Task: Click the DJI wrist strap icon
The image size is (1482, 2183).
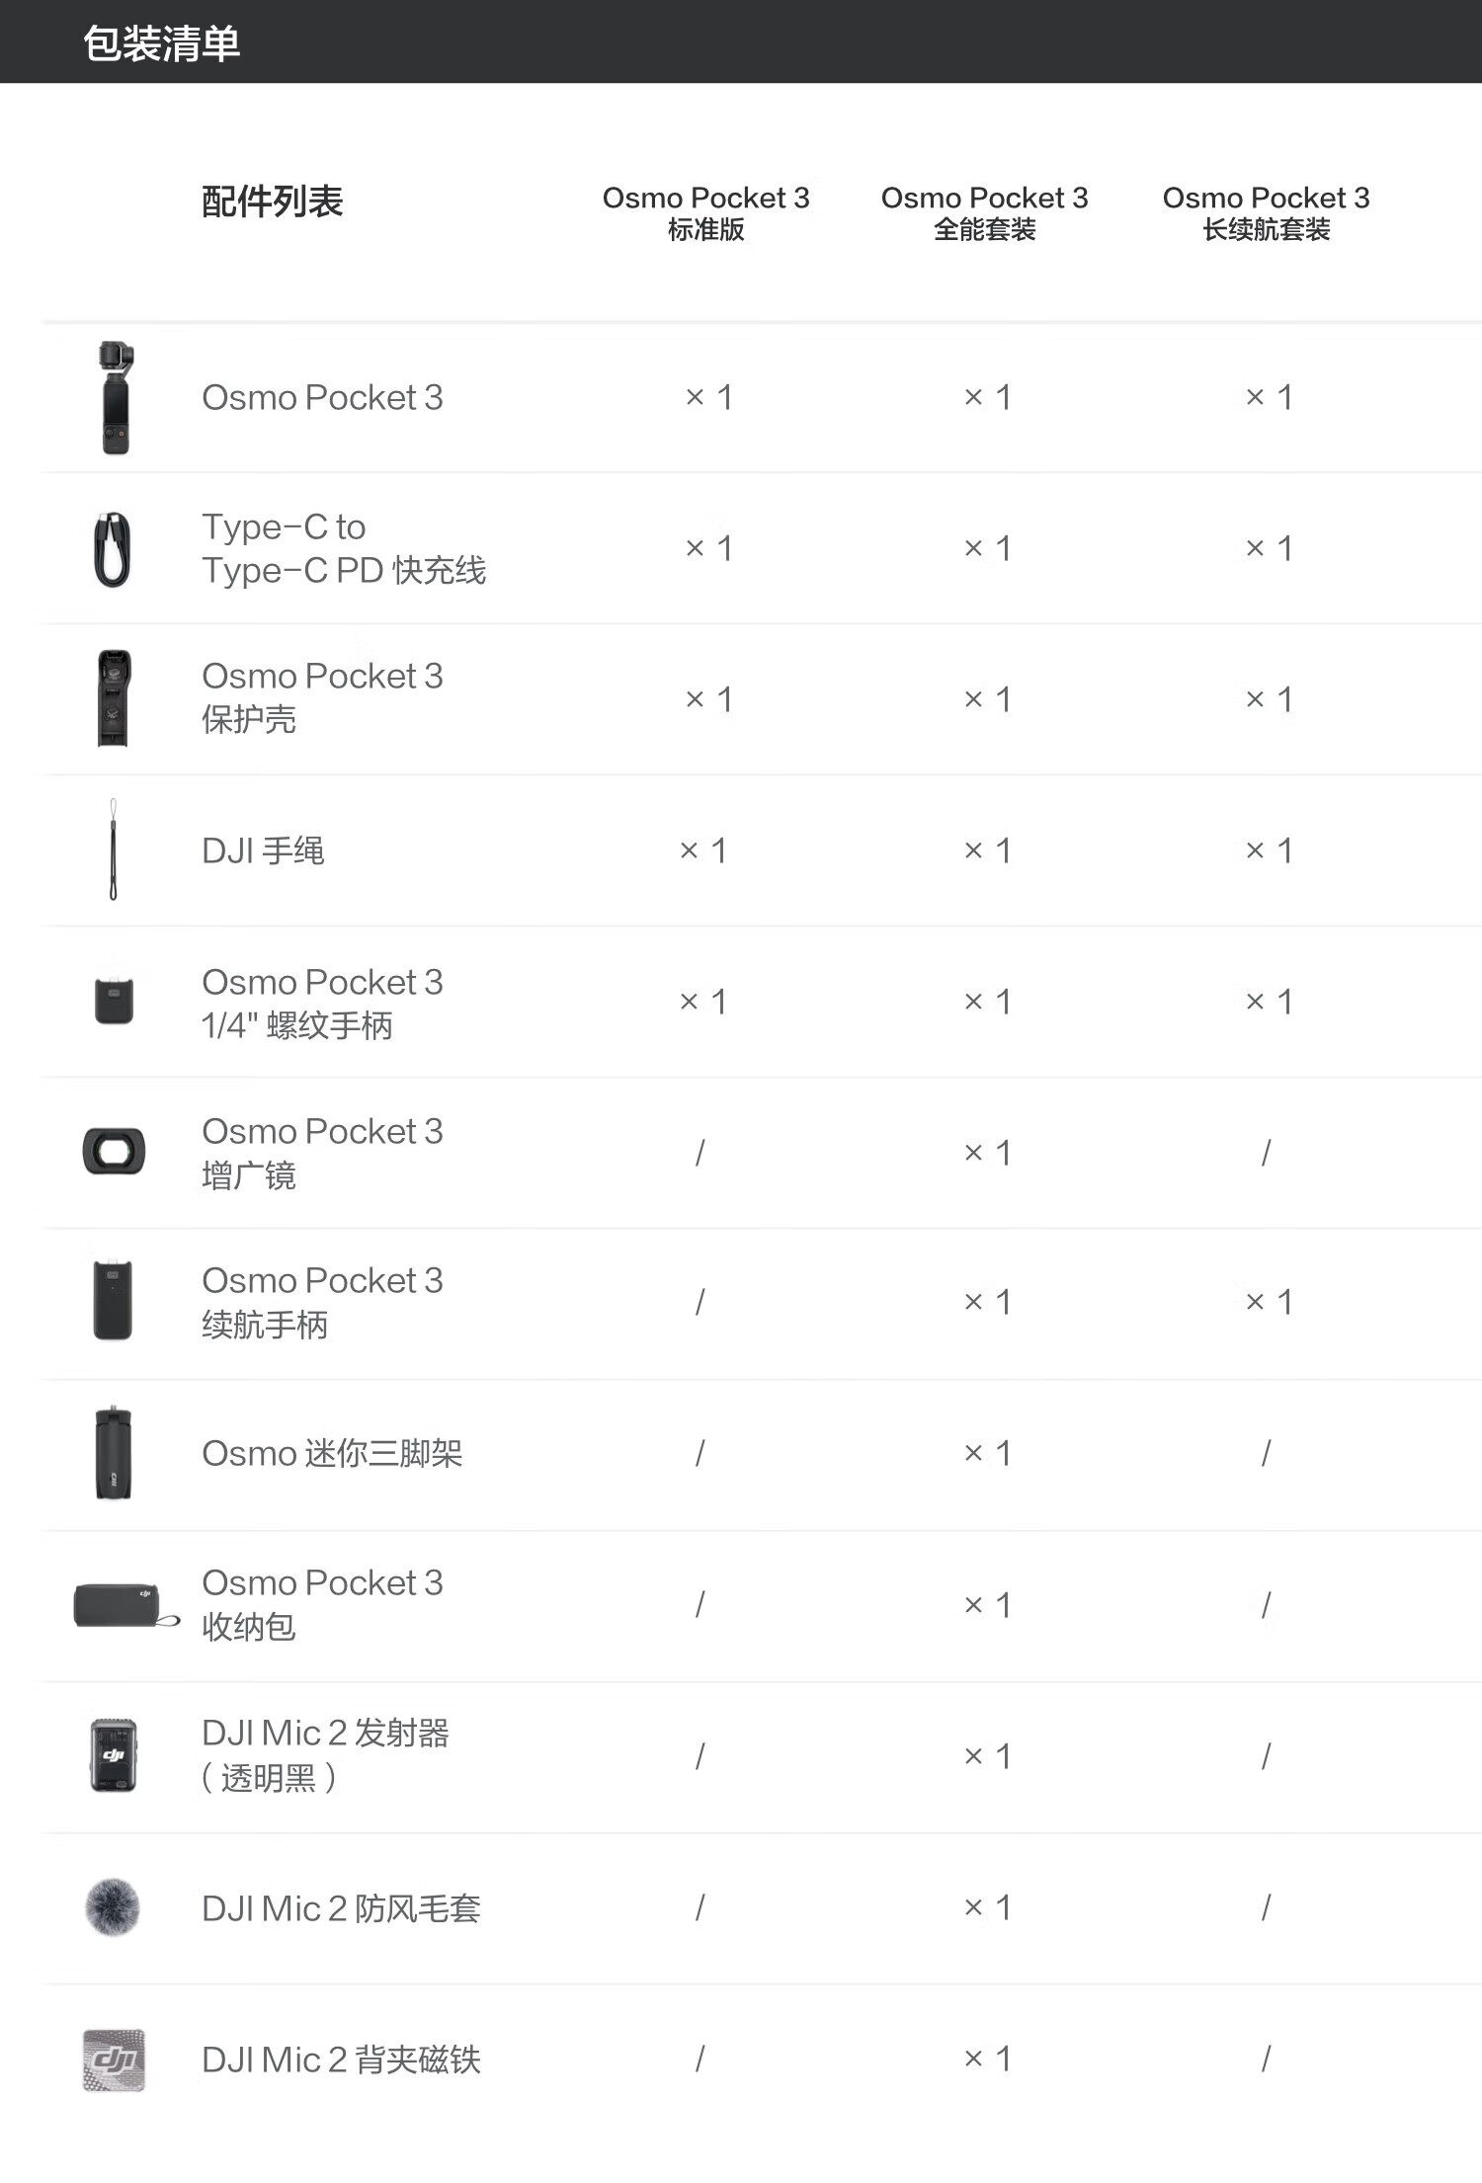Action: click(114, 849)
